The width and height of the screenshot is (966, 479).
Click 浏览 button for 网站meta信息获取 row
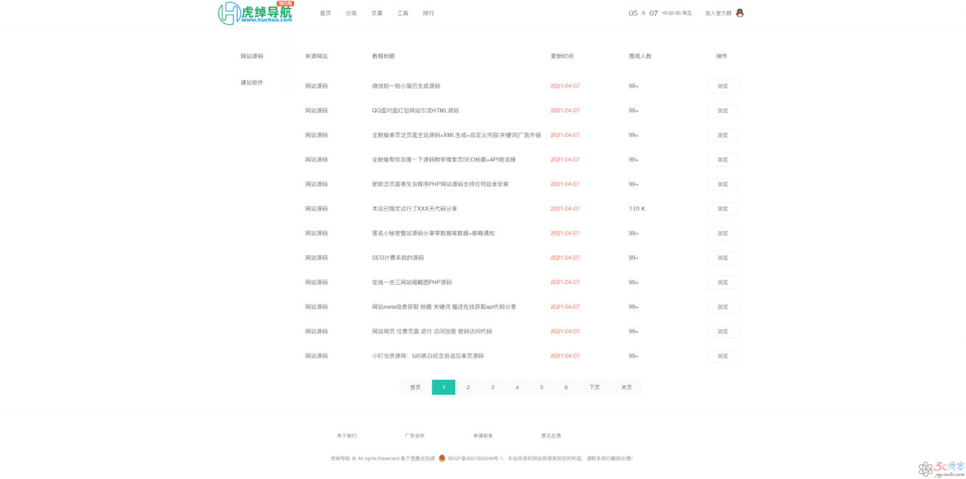pyautogui.click(x=722, y=307)
